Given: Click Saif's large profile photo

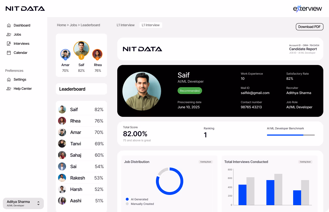Looking at the screenshot, I should click(142, 91).
